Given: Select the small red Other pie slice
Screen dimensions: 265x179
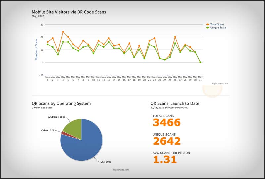Looking at the screenshot, I should click(x=63, y=133).
